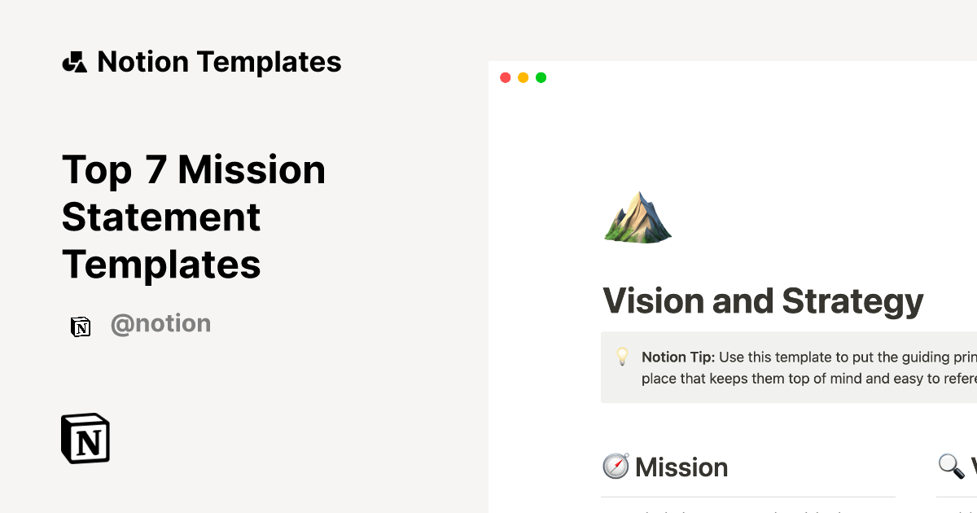The height and width of the screenshot is (513, 977).
Task: Click the Notion Templates shapes logo icon
Action: (74, 62)
